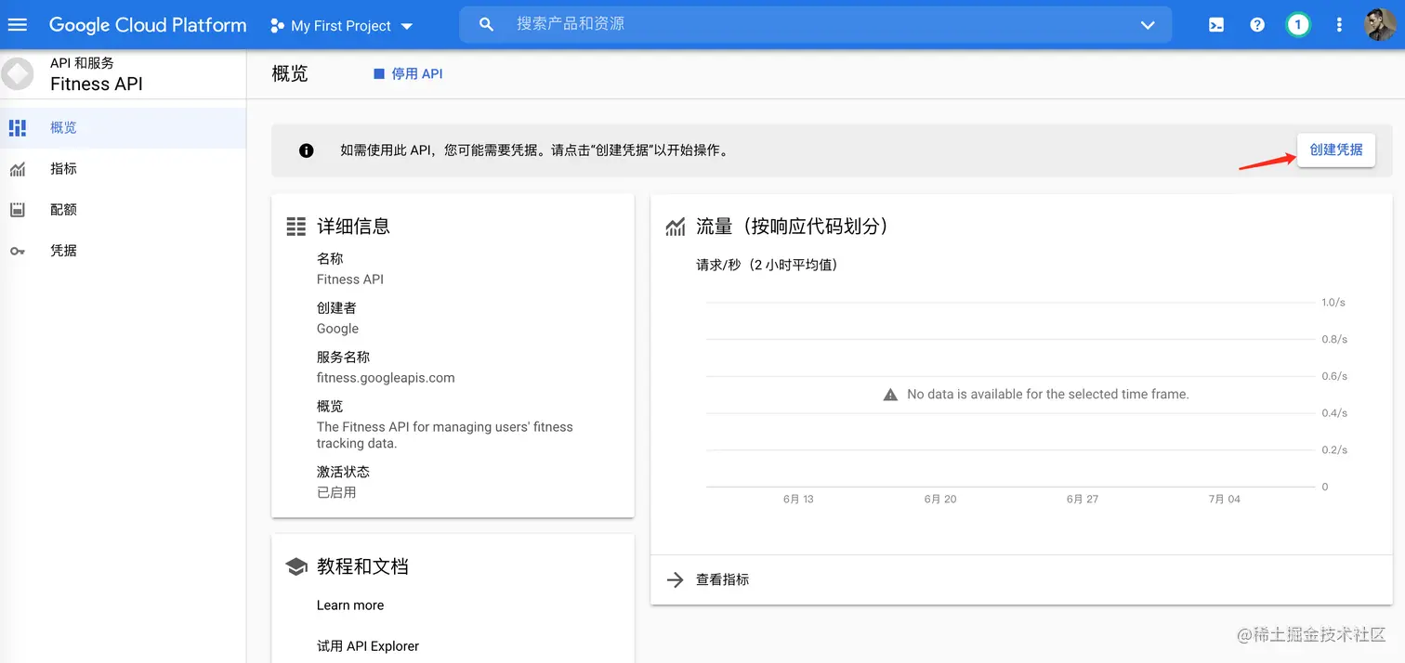This screenshot has height=663, width=1405.
Task: Click the 已启用 activation status text
Action: (x=336, y=492)
